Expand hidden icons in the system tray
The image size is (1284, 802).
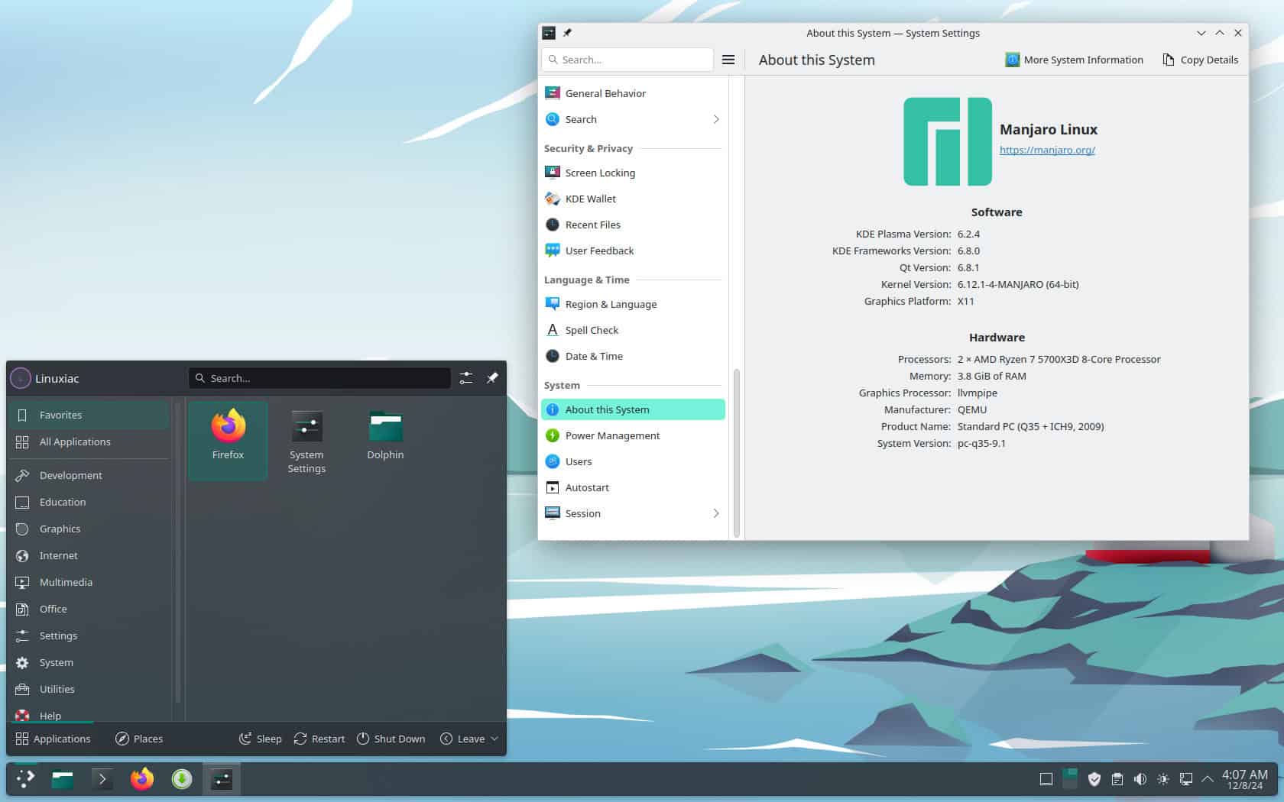(x=1208, y=779)
